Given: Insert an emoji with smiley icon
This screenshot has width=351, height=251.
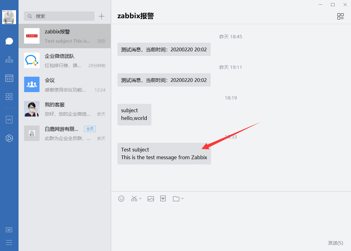Looking at the screenshot, I should (x=121, y=199).
